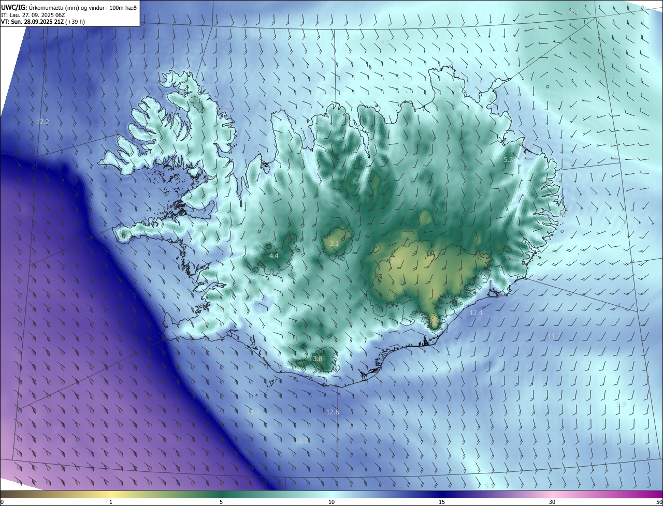Screen dimensions: 663x506
Task: Click the 15 tick on the color scale
Action: click(x=442, y=502)
